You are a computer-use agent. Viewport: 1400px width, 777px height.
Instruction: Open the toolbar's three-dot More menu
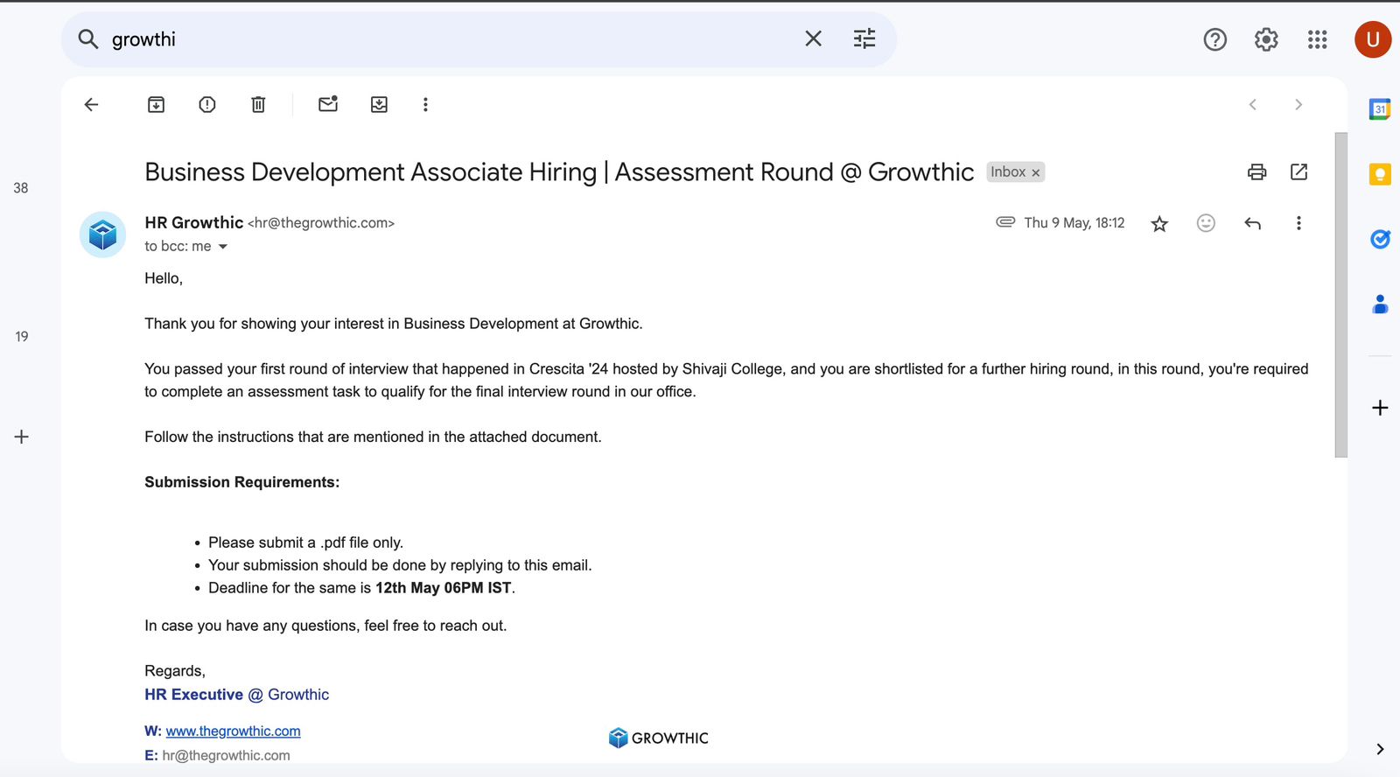[425, 105]
